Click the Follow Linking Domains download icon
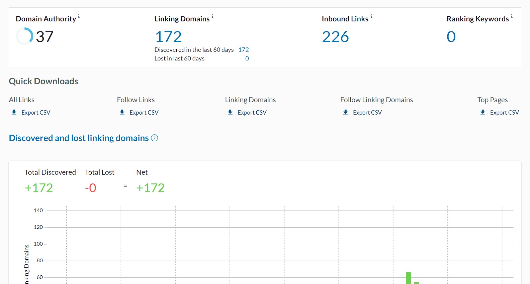Viewport: 530px width, 284px height. point(346,112)
